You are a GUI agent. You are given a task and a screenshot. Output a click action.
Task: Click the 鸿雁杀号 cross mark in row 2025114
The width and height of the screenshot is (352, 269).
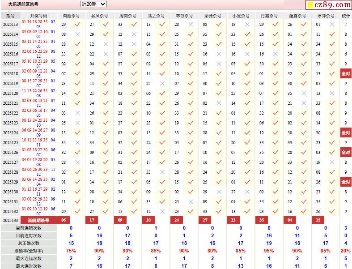(78, 34)
